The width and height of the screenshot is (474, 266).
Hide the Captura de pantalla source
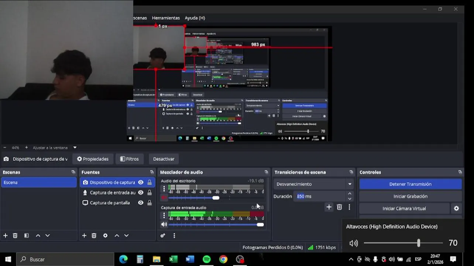coord(141,202)
